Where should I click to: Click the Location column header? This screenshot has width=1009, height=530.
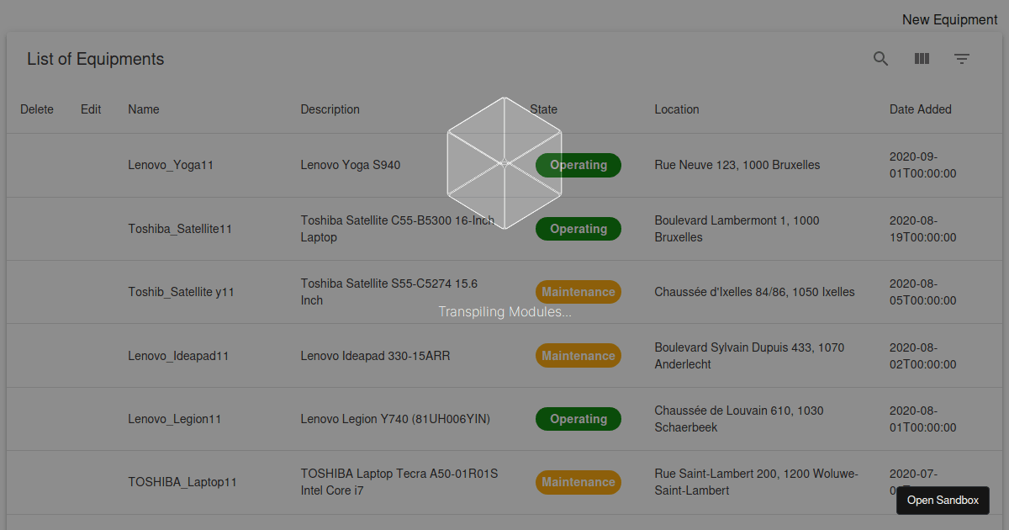(x=677, y=109)
